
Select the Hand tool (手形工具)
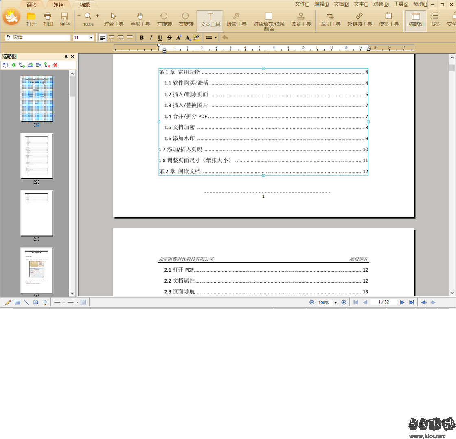coord(140,20)
